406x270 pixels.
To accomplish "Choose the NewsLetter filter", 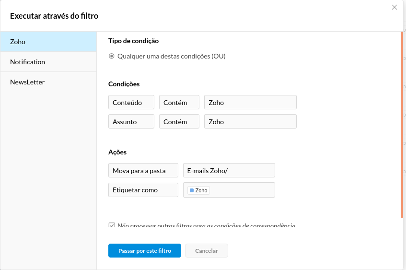I will (48, 82).
